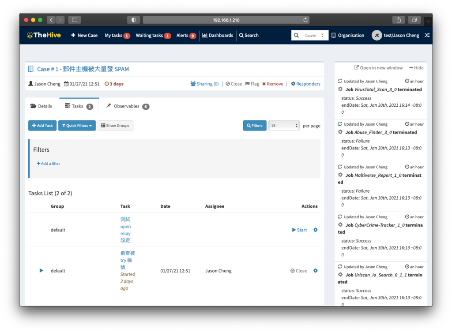
Task: Open the Quick Filters dropdown
Action: 77,126
